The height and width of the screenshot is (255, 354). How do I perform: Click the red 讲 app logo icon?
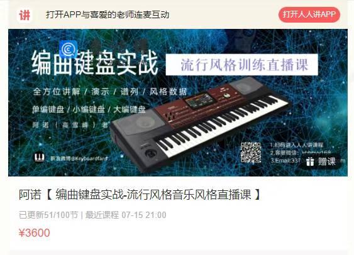point(25,15)
